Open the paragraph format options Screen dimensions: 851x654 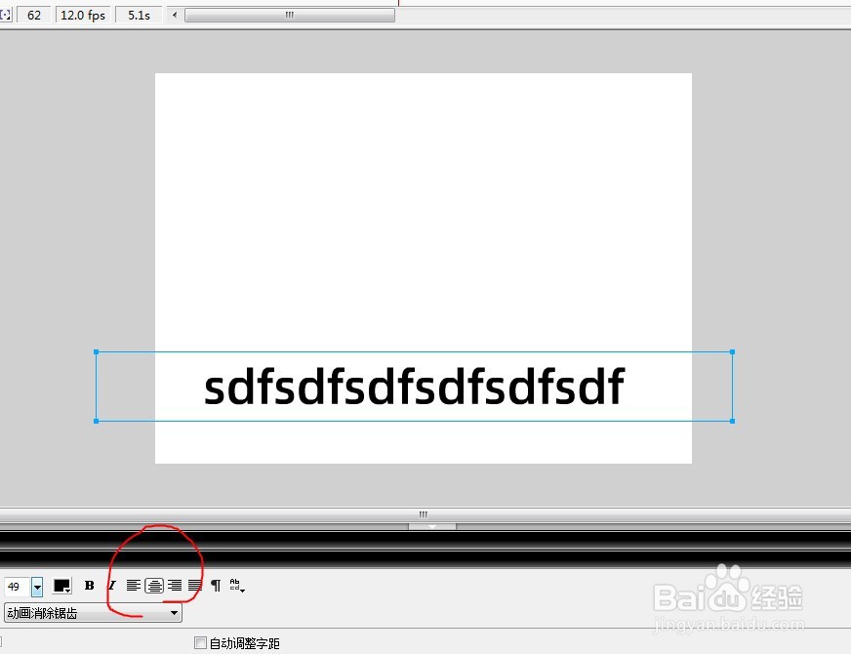tap(215, 586)
